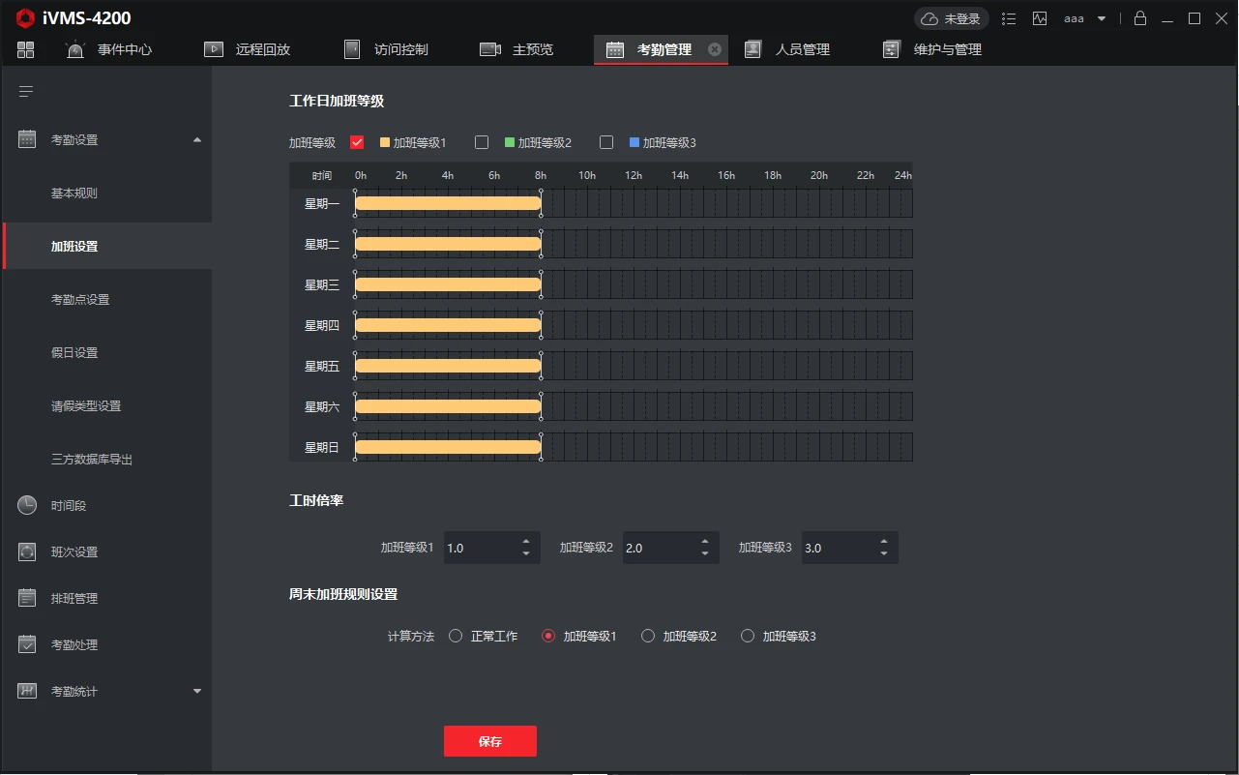Enable the 加班等级2 checkbox
The image size is (1239, 775).
point(482,142)
